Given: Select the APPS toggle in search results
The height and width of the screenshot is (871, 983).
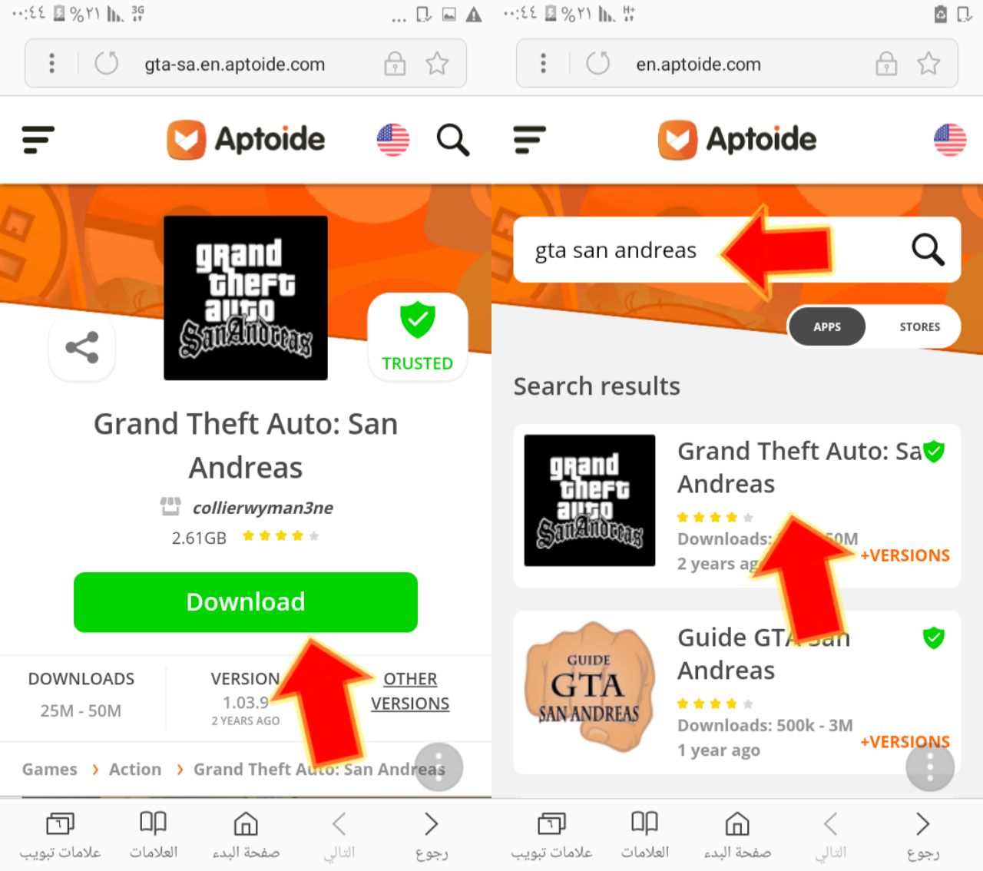Looking at the screenshot, I should pyautogui.click(x=827, y=326).
